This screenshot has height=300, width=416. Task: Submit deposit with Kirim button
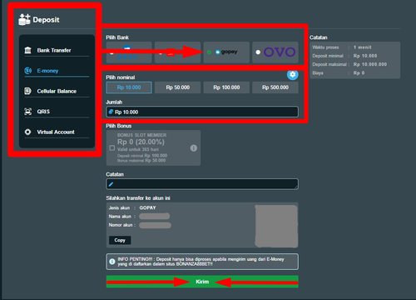click(x=202, y=282)
